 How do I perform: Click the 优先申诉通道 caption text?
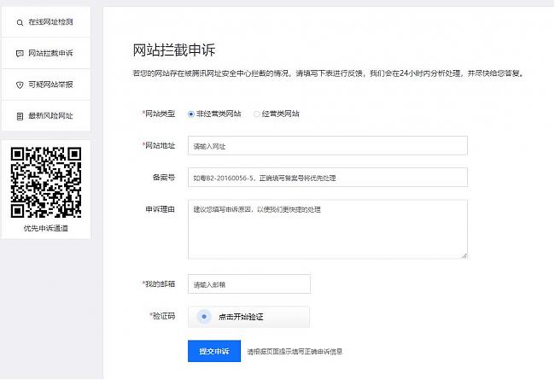46,228
